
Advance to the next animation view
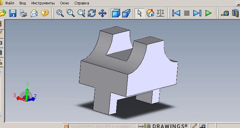pyautogui.click(x=197, y=13)
